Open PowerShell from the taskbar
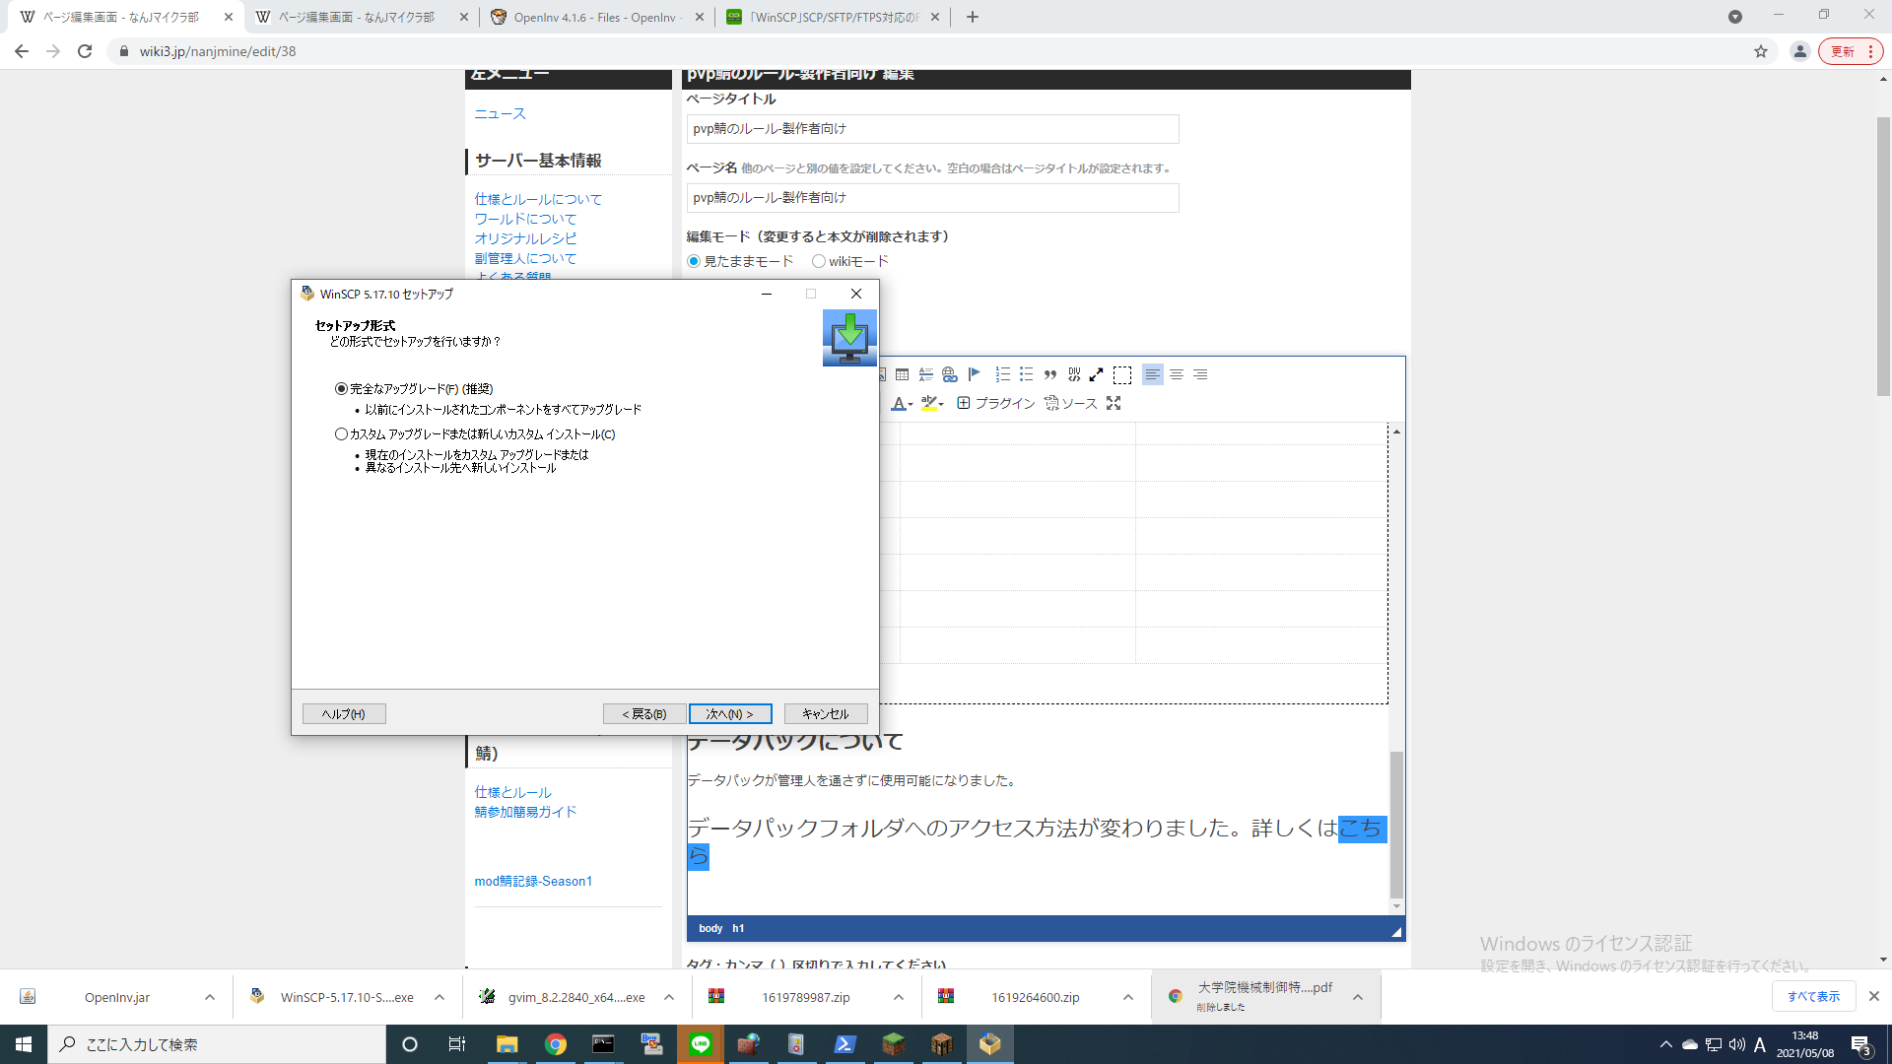 (x=845, y=1044)
